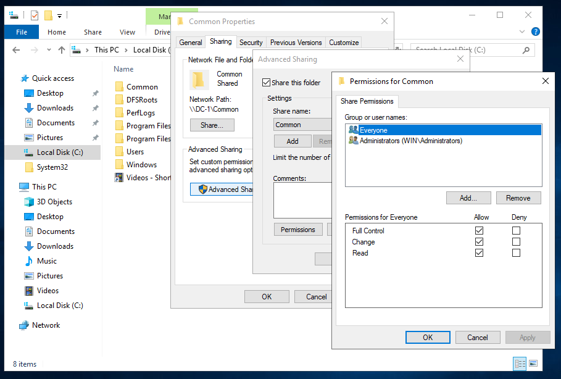561x379 pixels.
Task: Go back with the Explorer back arrow
Action: point(16,50)
